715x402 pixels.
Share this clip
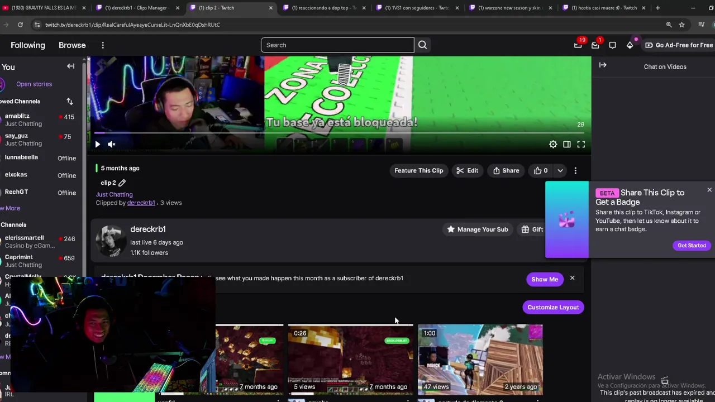506,170
